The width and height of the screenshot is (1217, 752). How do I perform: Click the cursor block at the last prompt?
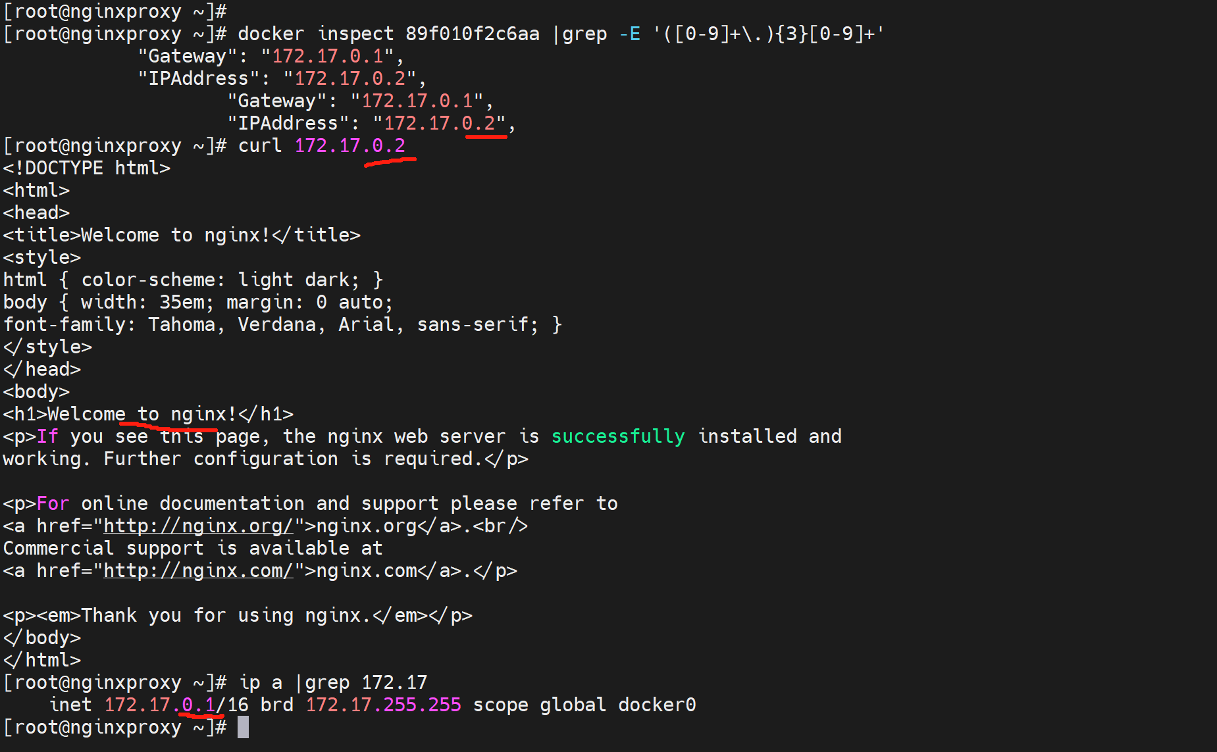tap(243, 727)
